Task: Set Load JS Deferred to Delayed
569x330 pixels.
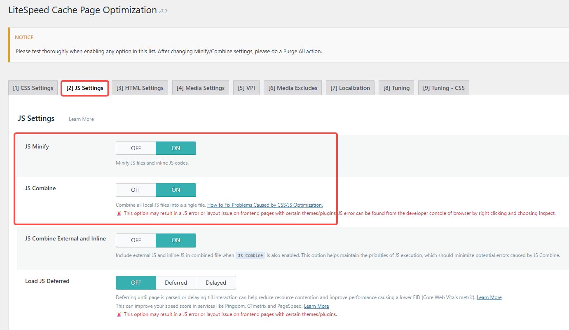Action: [216, 283]
